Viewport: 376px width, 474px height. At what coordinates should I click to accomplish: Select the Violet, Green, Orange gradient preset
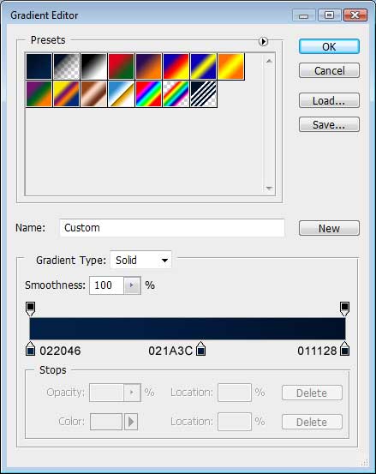click(39, 93)
